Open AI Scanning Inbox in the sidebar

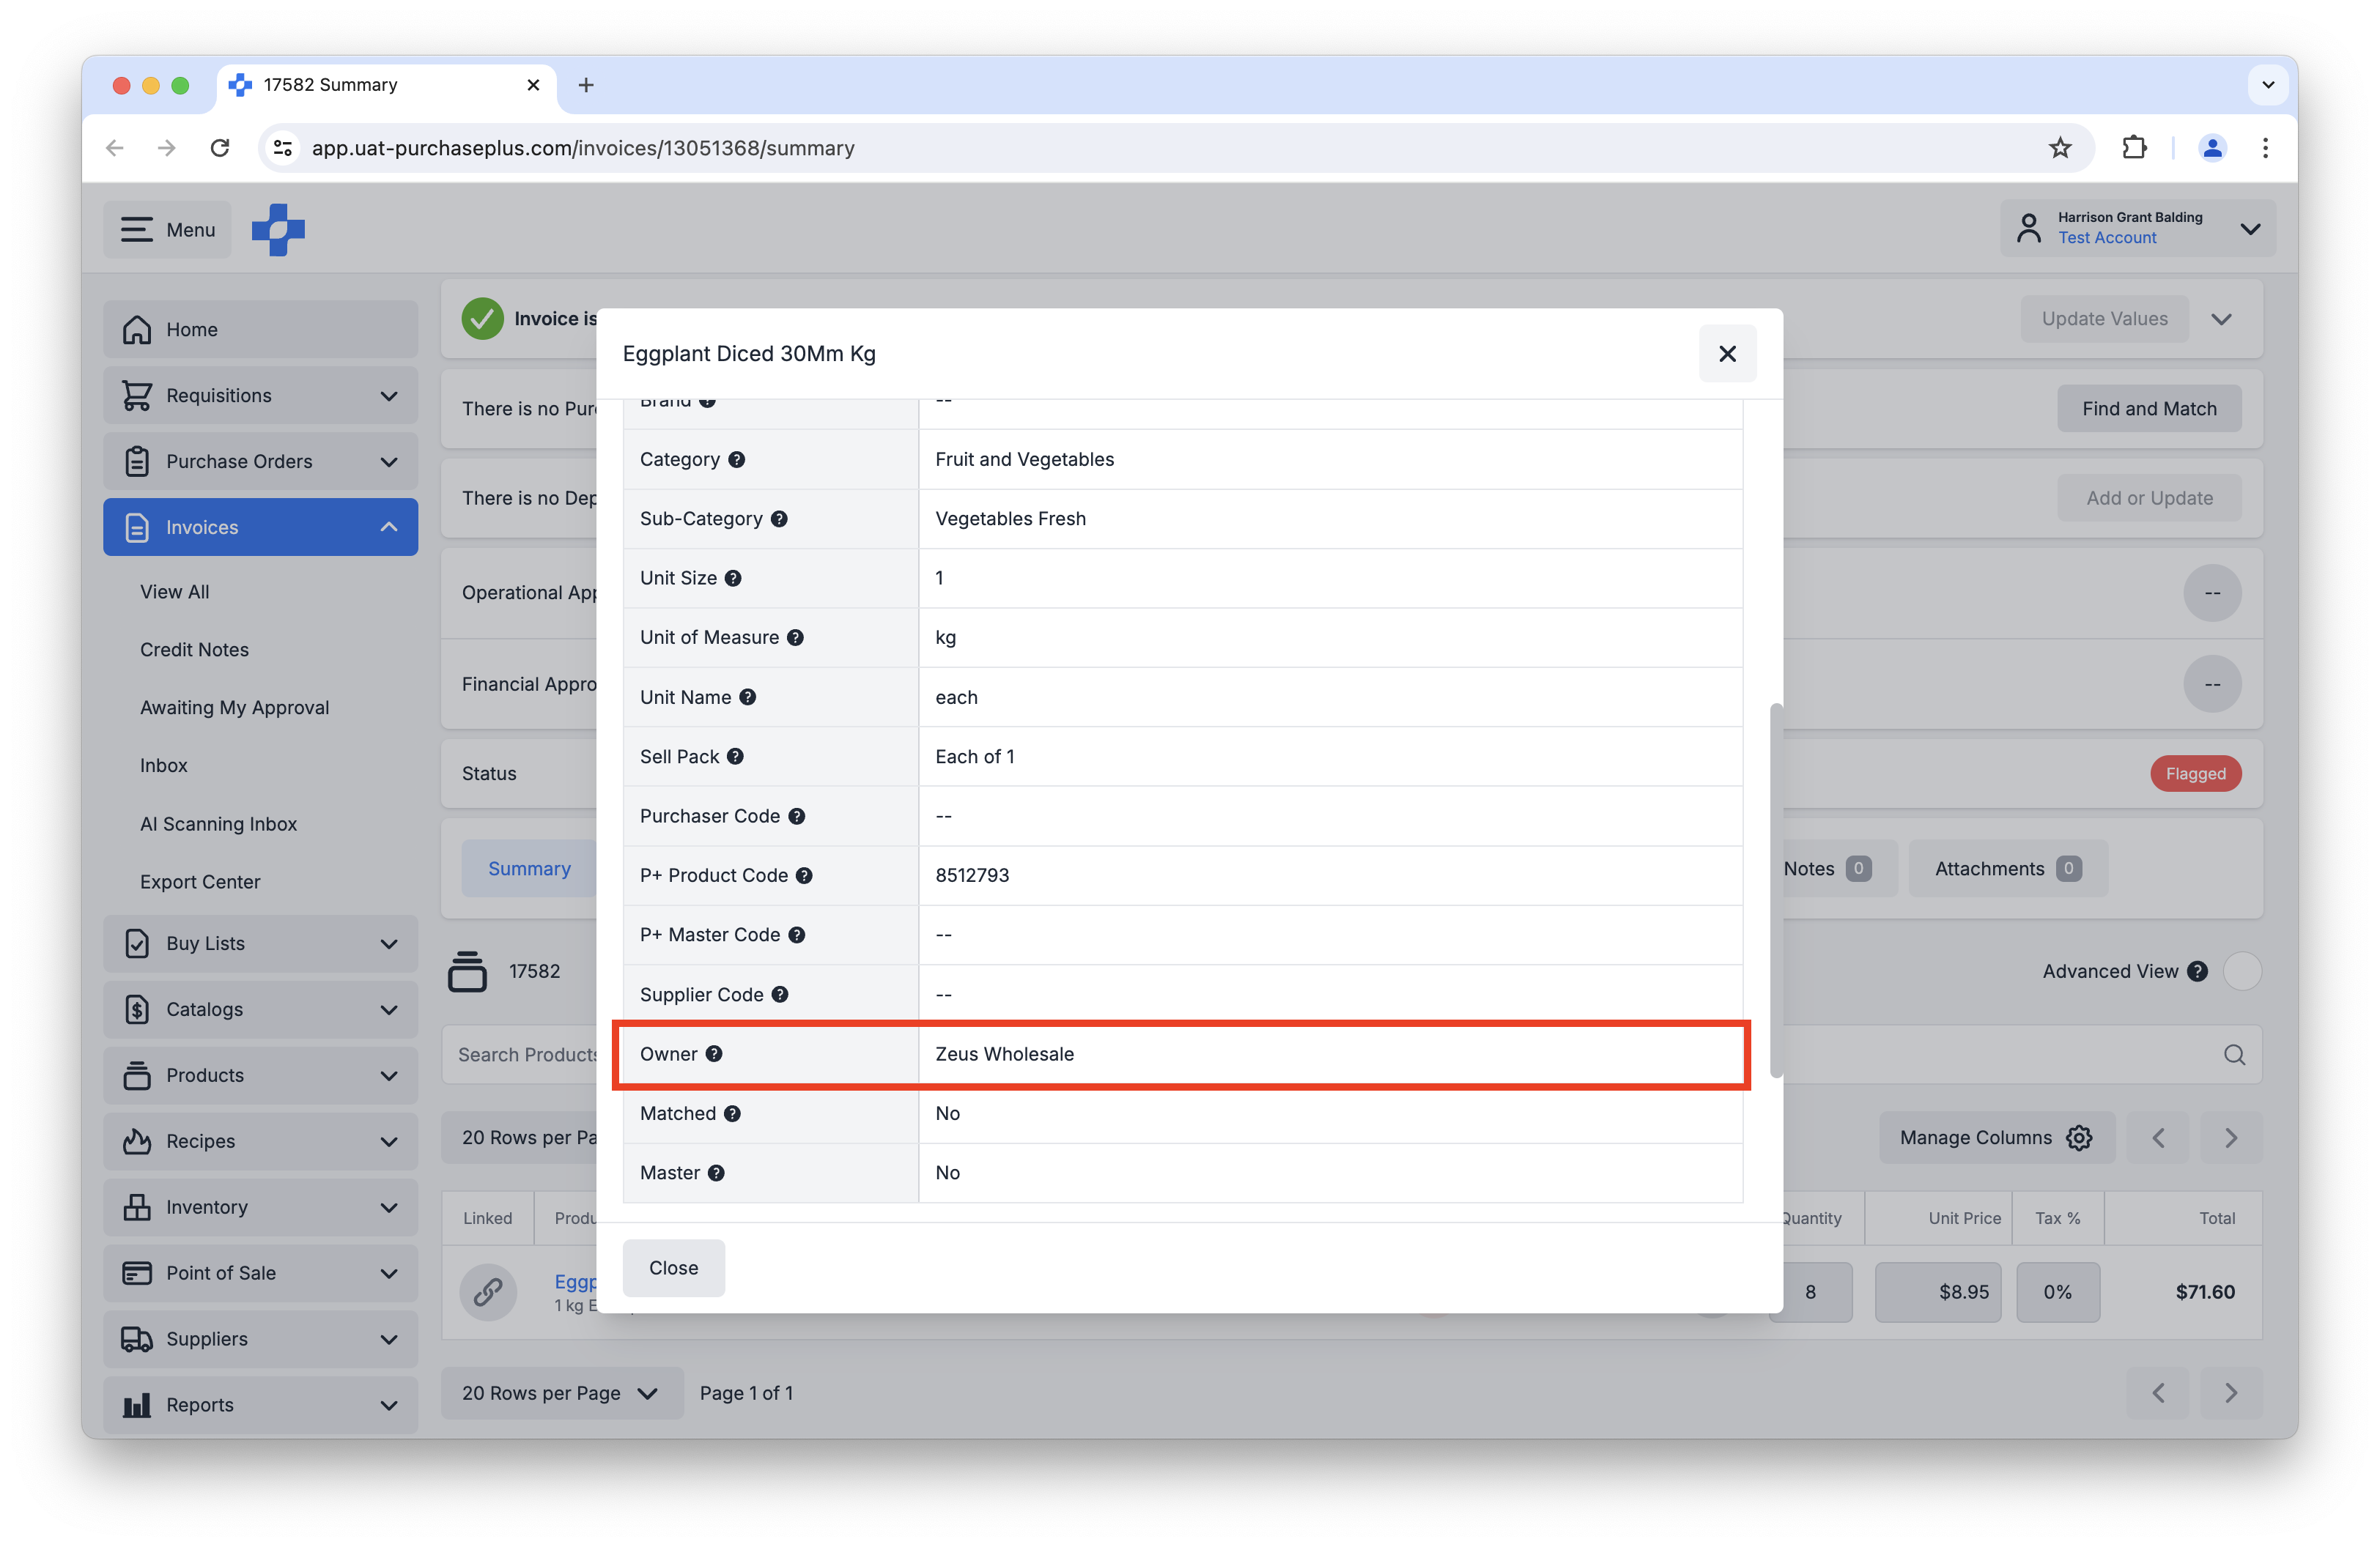click(218, 825)
